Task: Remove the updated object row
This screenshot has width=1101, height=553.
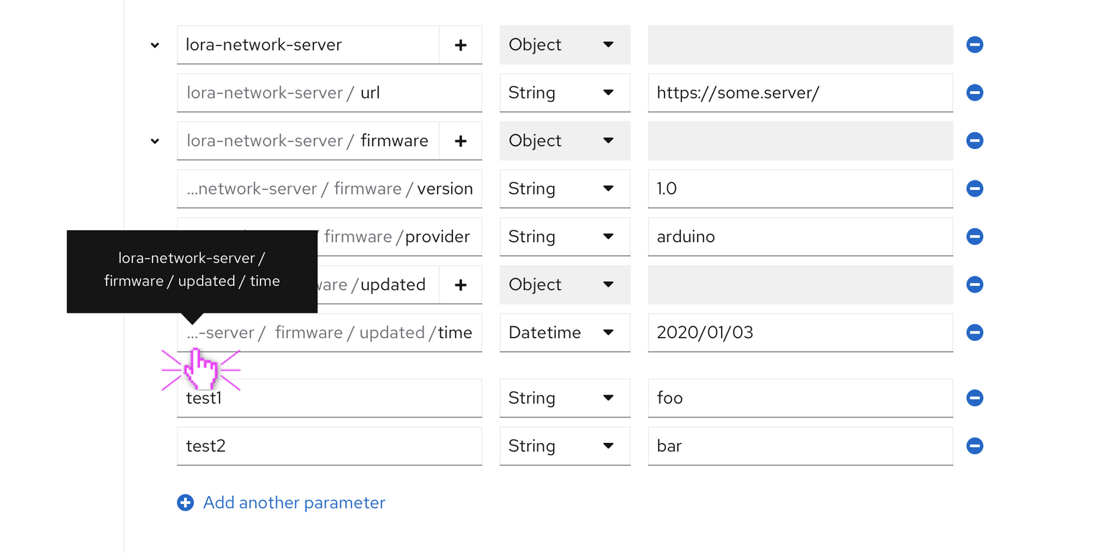Action: 975,285
